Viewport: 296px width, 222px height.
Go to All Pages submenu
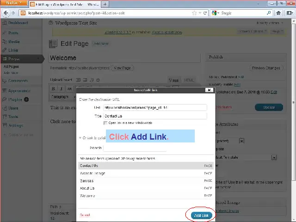11,67
